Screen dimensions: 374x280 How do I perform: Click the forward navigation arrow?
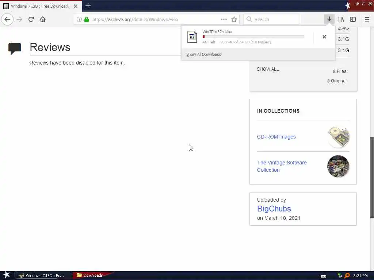coord(19,19)
